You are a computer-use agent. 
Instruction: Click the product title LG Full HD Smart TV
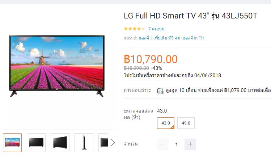click(x=190, y=16)
